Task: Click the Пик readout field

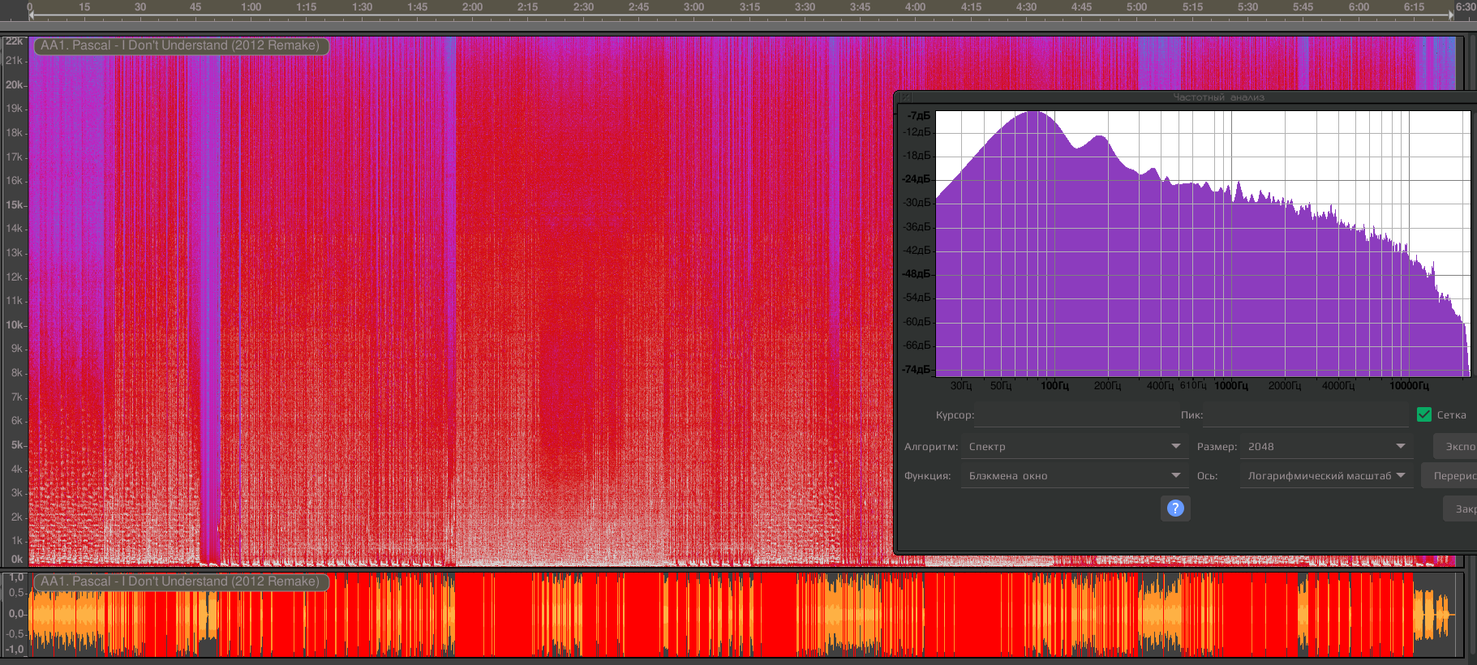Action: [1307, 414]
